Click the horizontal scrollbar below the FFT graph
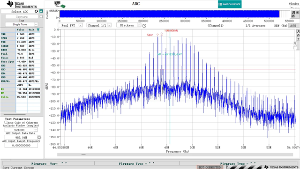This screenshot has width=300, height=169. click(175, 154)
